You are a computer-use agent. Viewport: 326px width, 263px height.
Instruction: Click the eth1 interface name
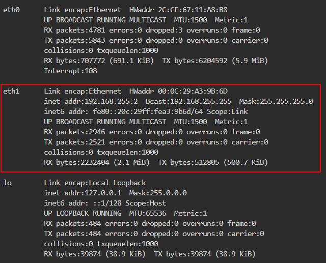(x=11, y=91)
